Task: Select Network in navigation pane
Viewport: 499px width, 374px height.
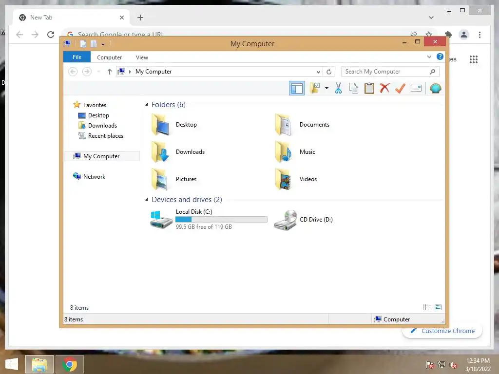Action: (89, 176)
